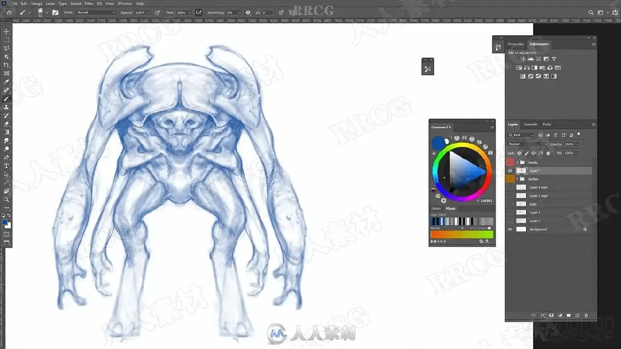Show the Layer 6 copy layer
This screenshot has width=621, height=349.
point(510,187)
